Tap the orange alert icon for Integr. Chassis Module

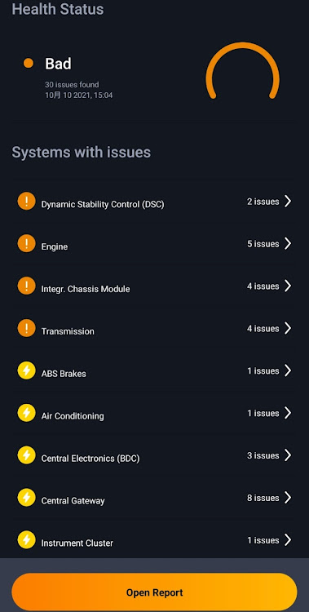tap(27, 286)
